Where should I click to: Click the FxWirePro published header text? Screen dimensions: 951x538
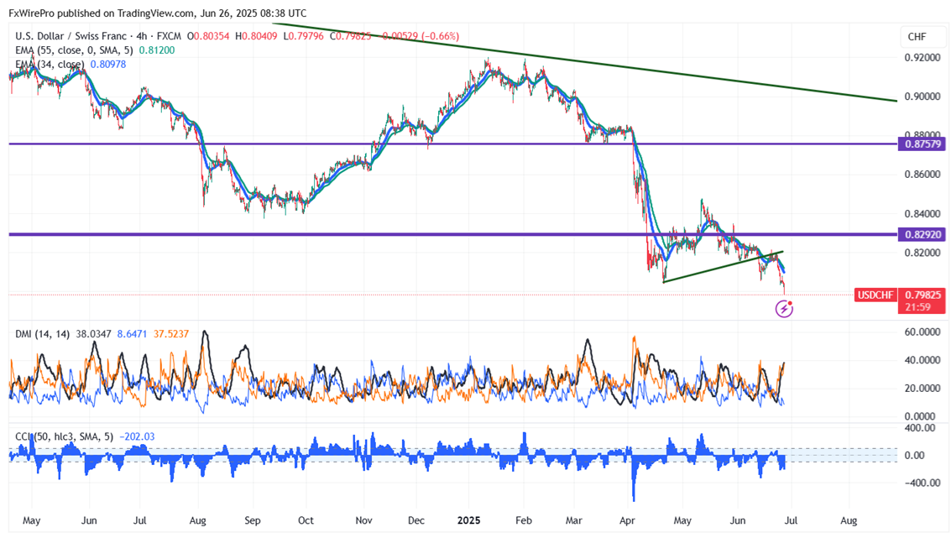pos(158,13)
